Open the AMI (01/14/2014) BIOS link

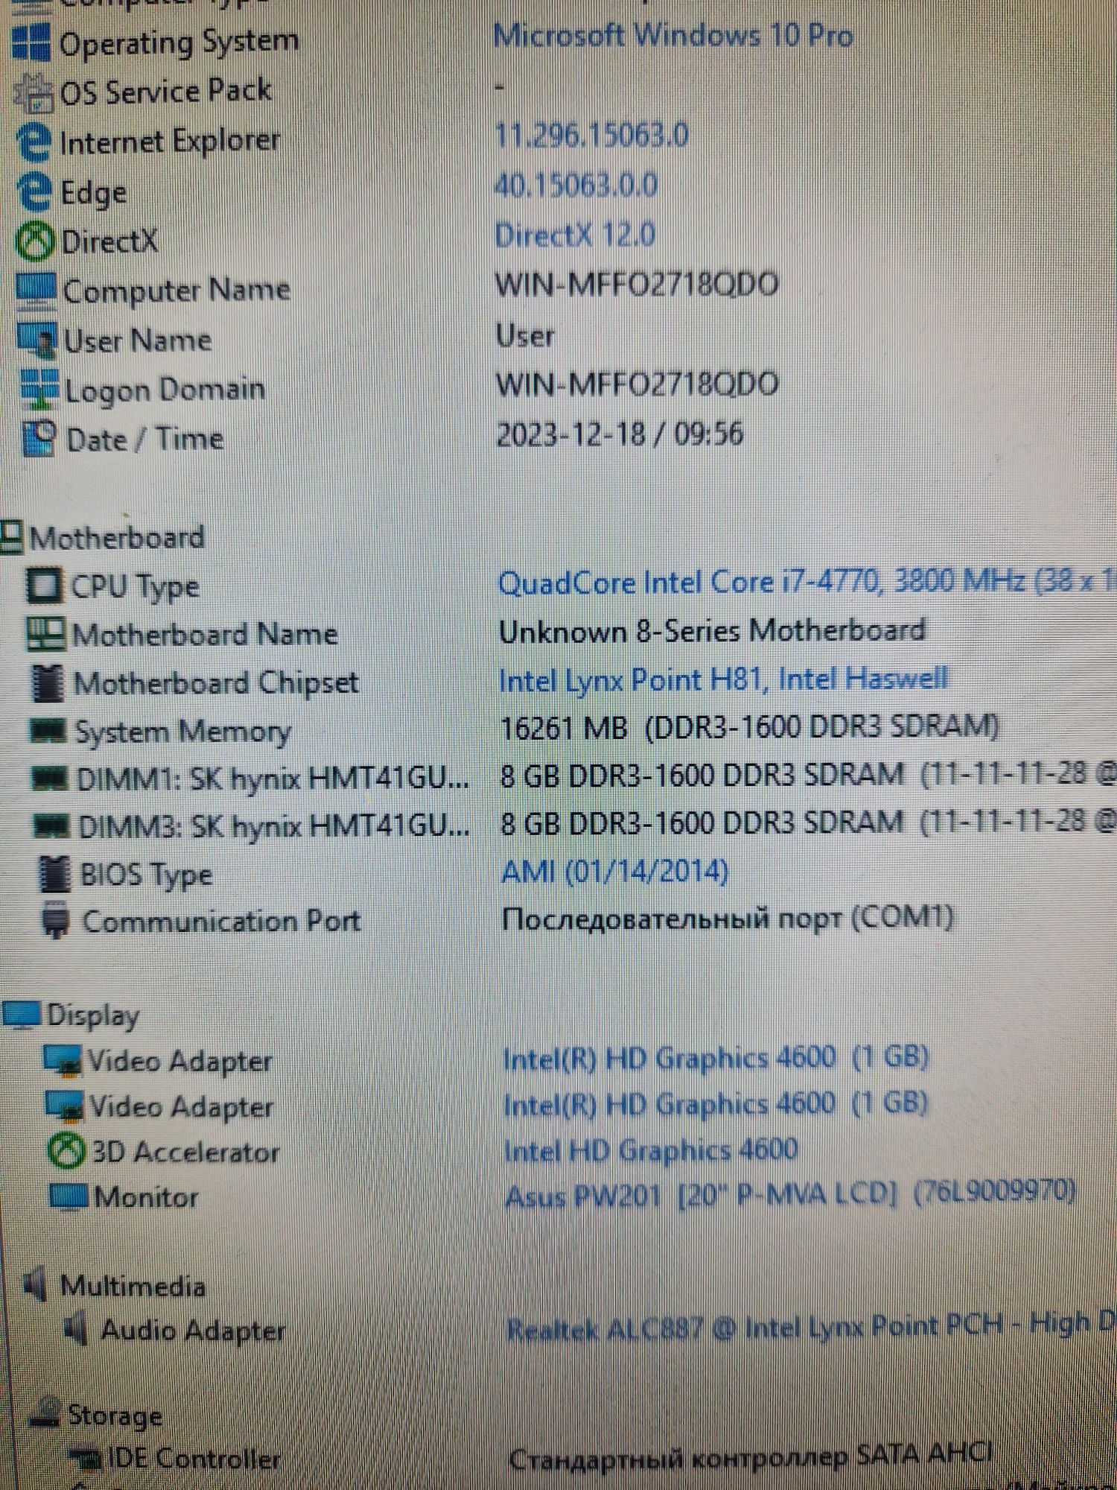click(615, 871)
